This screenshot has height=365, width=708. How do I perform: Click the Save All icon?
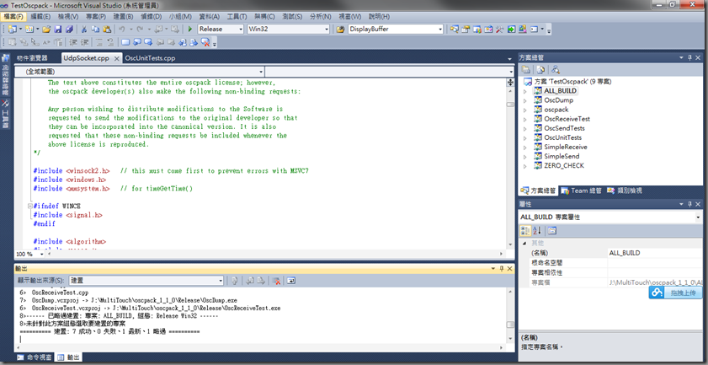coord(69,29)
